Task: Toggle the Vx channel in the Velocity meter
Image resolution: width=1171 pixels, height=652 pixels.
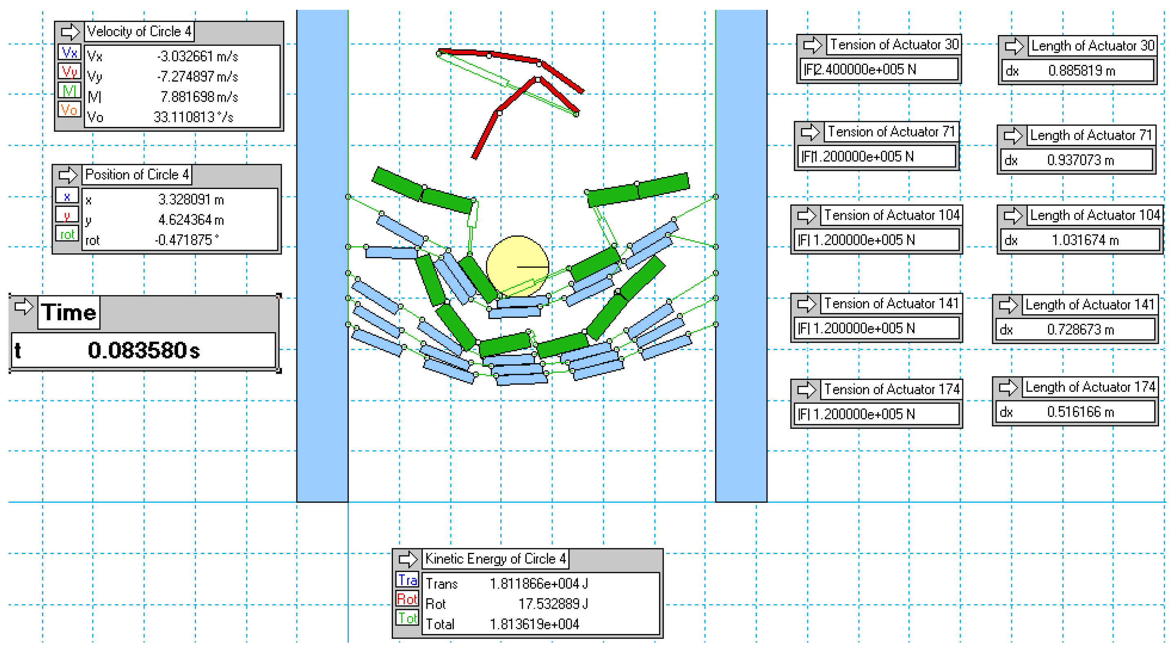Action: pos(69,53)
